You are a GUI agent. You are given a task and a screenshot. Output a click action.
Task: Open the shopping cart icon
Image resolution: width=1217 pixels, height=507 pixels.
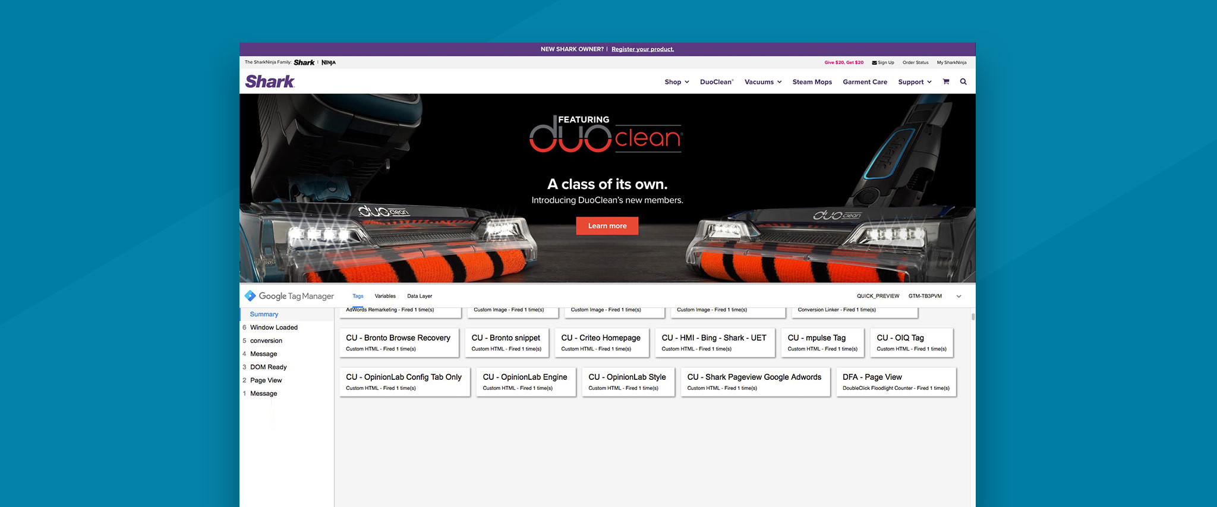coord(945,82)
